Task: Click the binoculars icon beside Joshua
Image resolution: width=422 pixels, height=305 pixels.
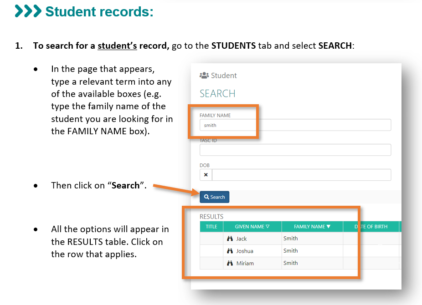Action: pyautogui.click(x=230, y=251)
